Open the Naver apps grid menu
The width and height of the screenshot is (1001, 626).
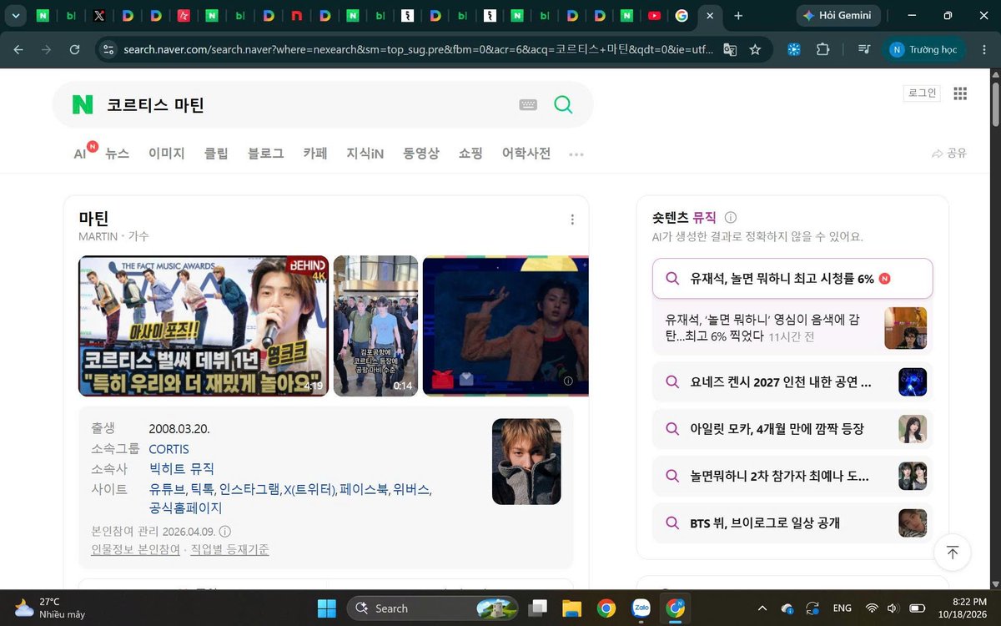[x=960, y=93]
